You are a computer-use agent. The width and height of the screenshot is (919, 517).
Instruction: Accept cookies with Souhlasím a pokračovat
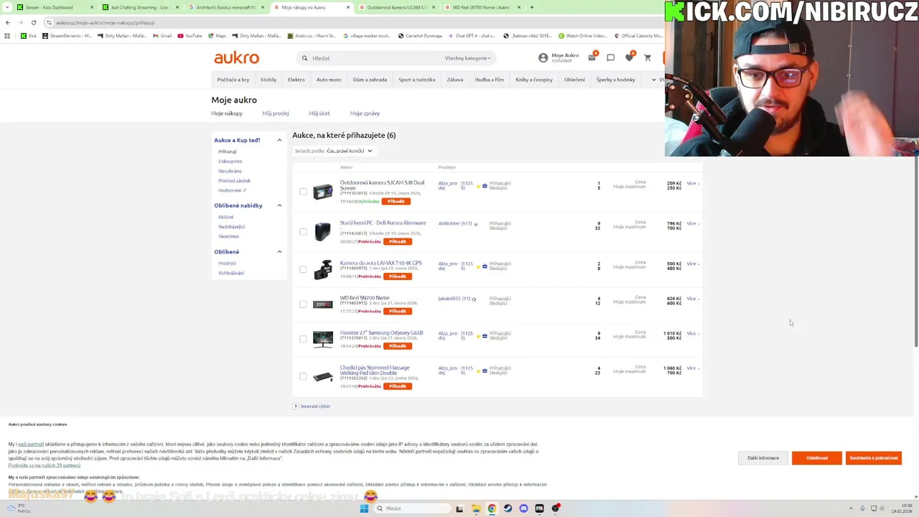pos(874,458)
